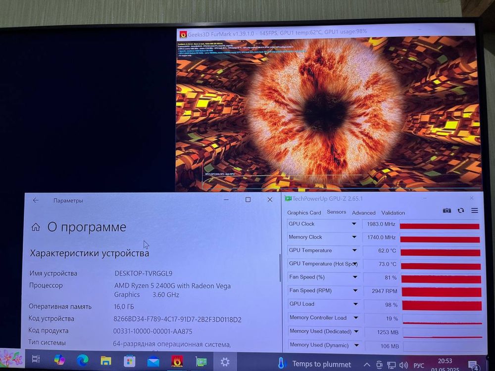495x371 pixels.
Task: Open Task View from the taskbar
Action: click(x=36, y=359)
